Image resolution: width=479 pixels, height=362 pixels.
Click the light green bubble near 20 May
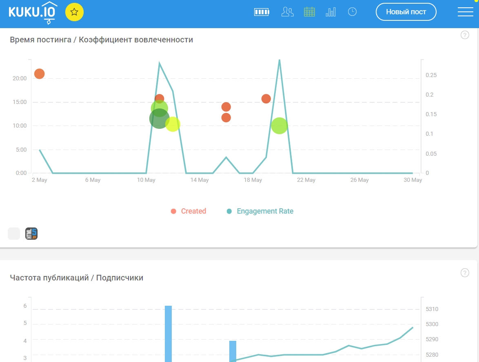pyautogui.click(x=279, y=126)
